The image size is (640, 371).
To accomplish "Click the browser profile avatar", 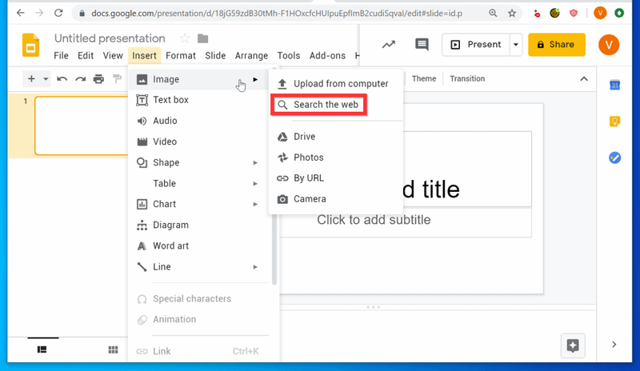I will pyautogui.click(x=600, y=13).
